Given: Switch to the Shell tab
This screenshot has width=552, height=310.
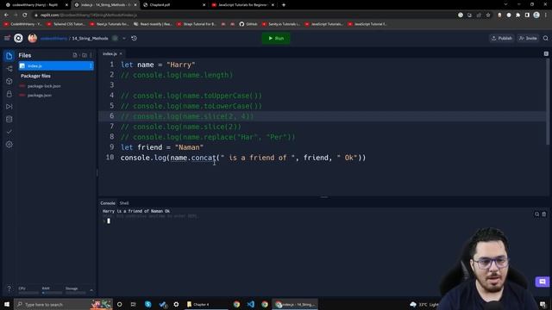Looking at the screenshot, I should click(x=124, y=203).
